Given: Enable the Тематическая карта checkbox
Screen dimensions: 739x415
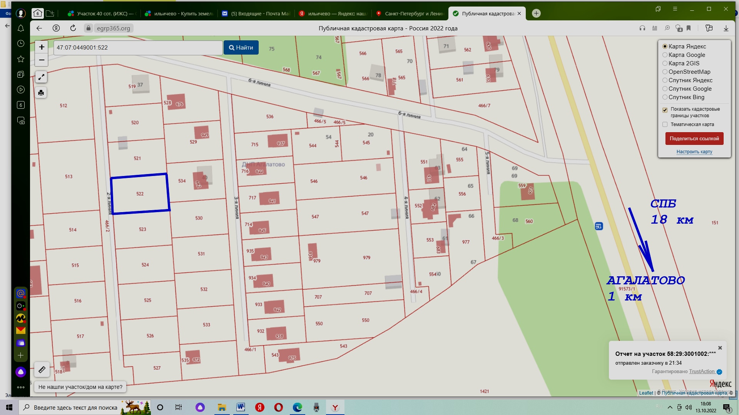Looking at the screenshot, I should point(665,124).
